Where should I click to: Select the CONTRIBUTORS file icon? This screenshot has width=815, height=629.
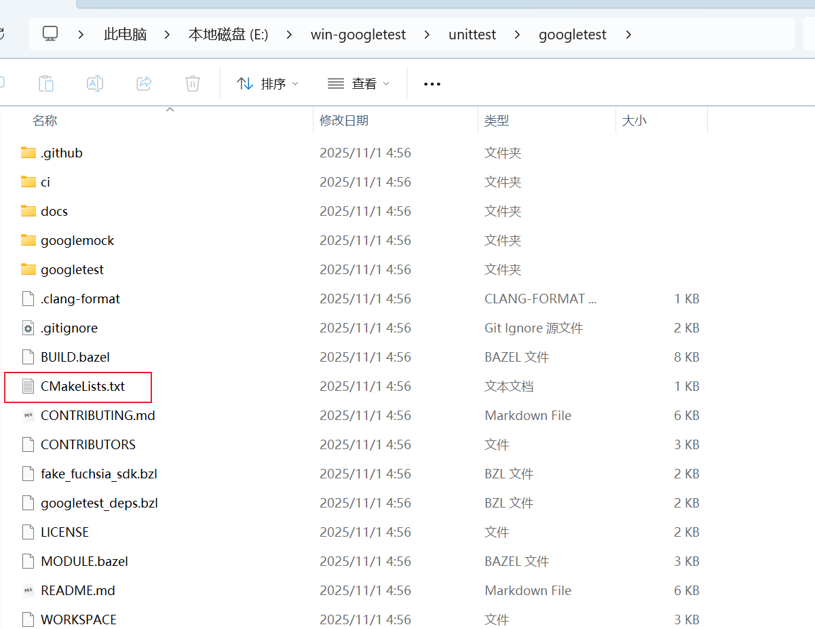pyautogui.click(x=28, y=444)
